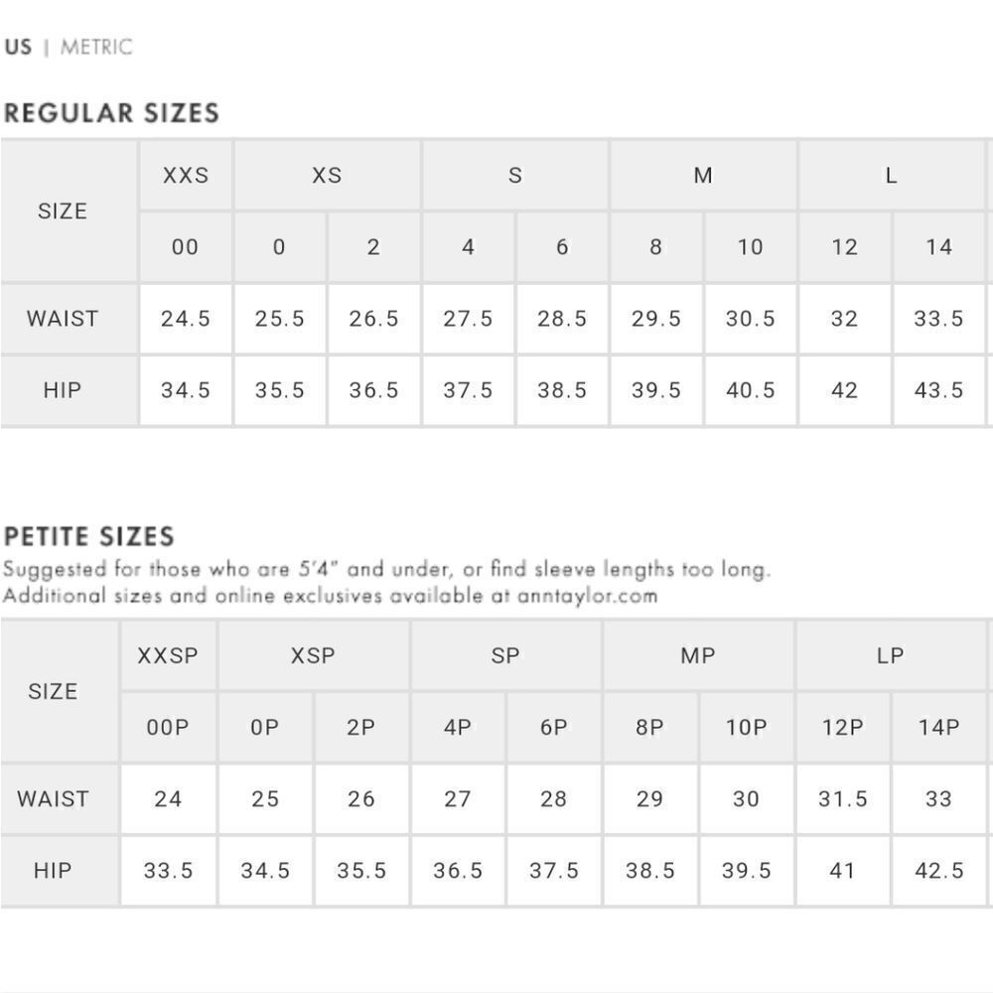Select the petite size 00P cell
Viewport: 993px width, 993px height.
click(168, 727)
